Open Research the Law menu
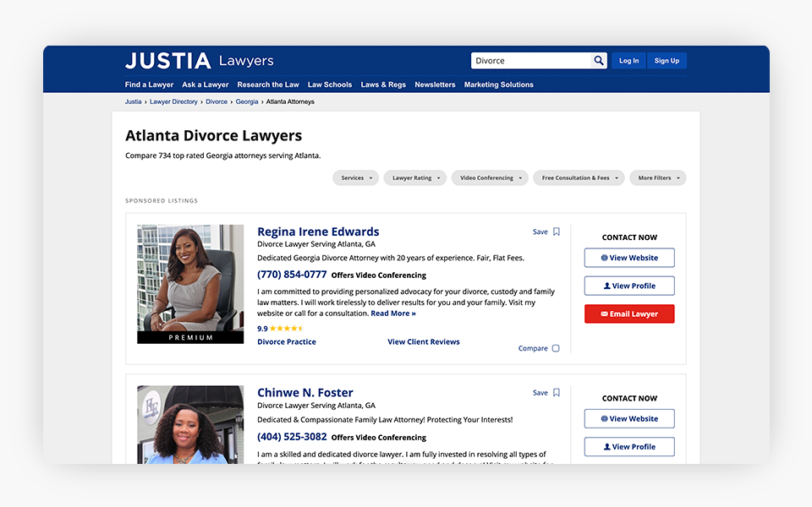812x507 pixels. coord(268,84)
